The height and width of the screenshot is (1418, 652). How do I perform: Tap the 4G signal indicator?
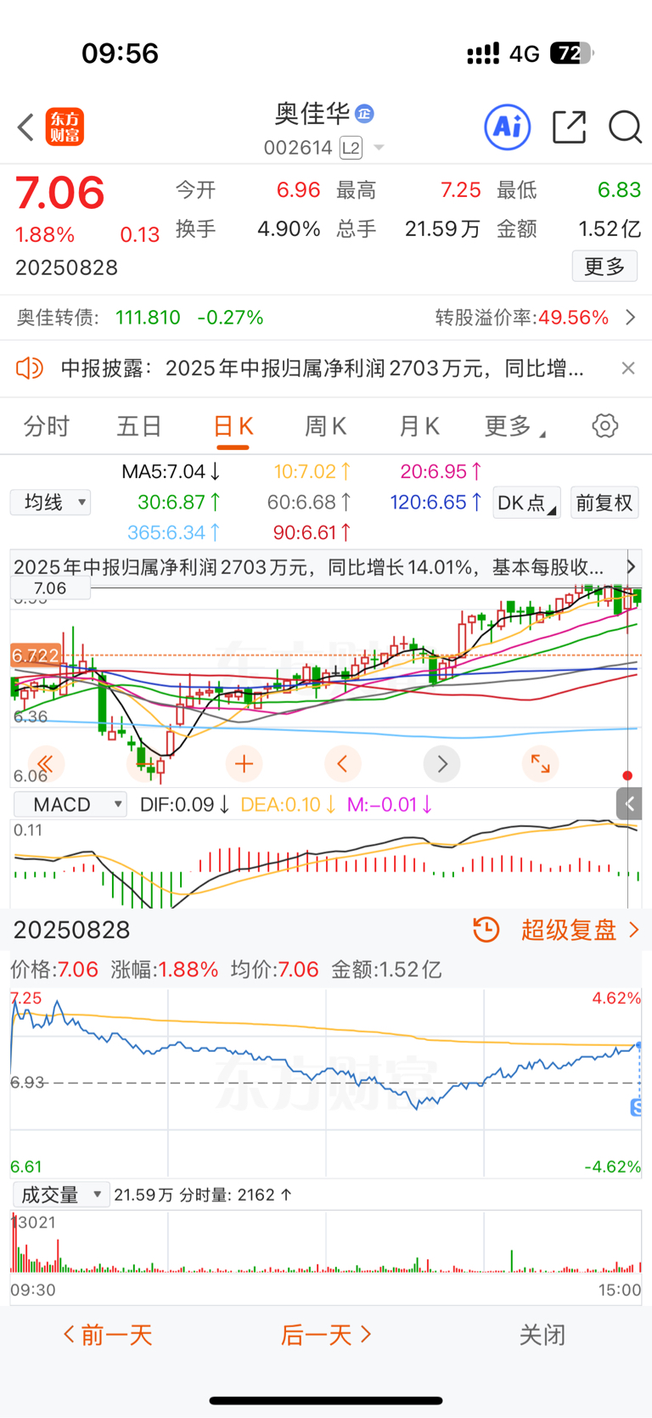(x=525, y=54)
